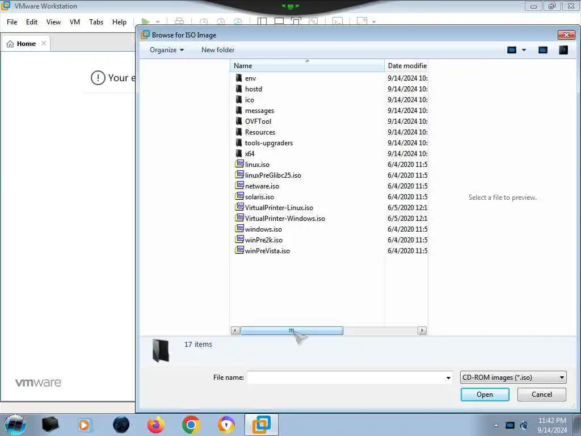
Task: Select the linux.iso file name
Action: tap(257, 165)
